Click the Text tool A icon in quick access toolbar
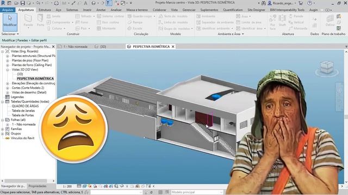 coord(85,3)
